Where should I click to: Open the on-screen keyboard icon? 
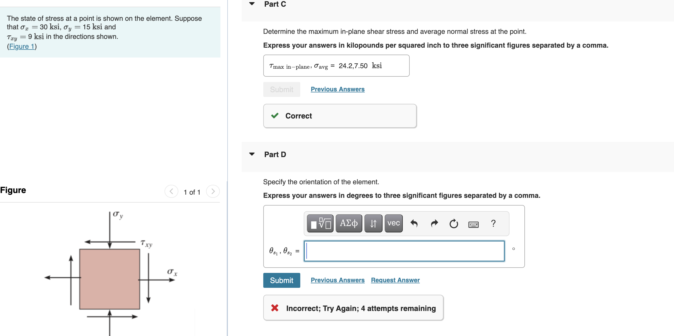(474, 224)
